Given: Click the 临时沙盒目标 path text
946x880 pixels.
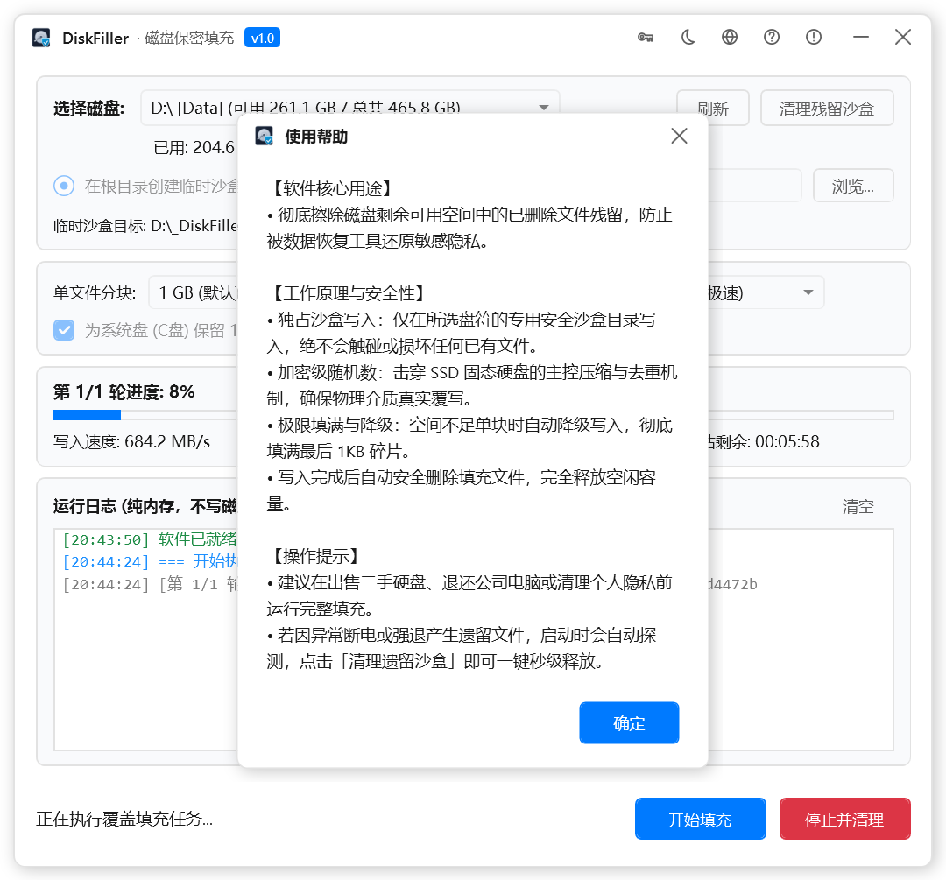Looking at the screenshot, I should (145, 226).
